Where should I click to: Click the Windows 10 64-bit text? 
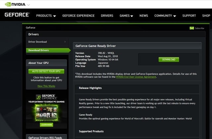click(x=108, y=60)
